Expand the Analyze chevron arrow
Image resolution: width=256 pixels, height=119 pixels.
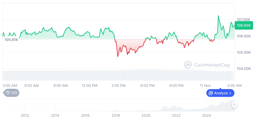230,93
